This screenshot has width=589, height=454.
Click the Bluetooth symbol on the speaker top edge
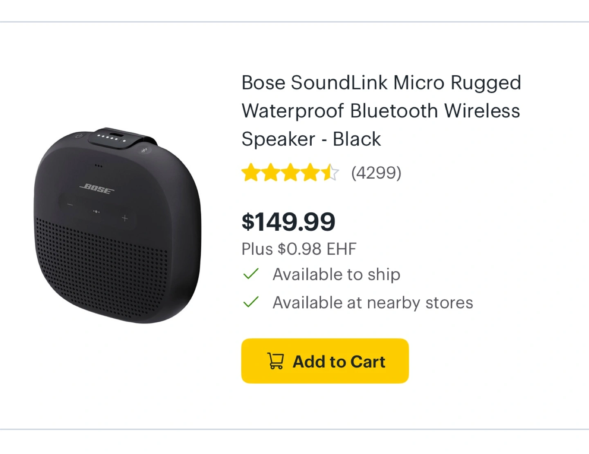point(144,150)
